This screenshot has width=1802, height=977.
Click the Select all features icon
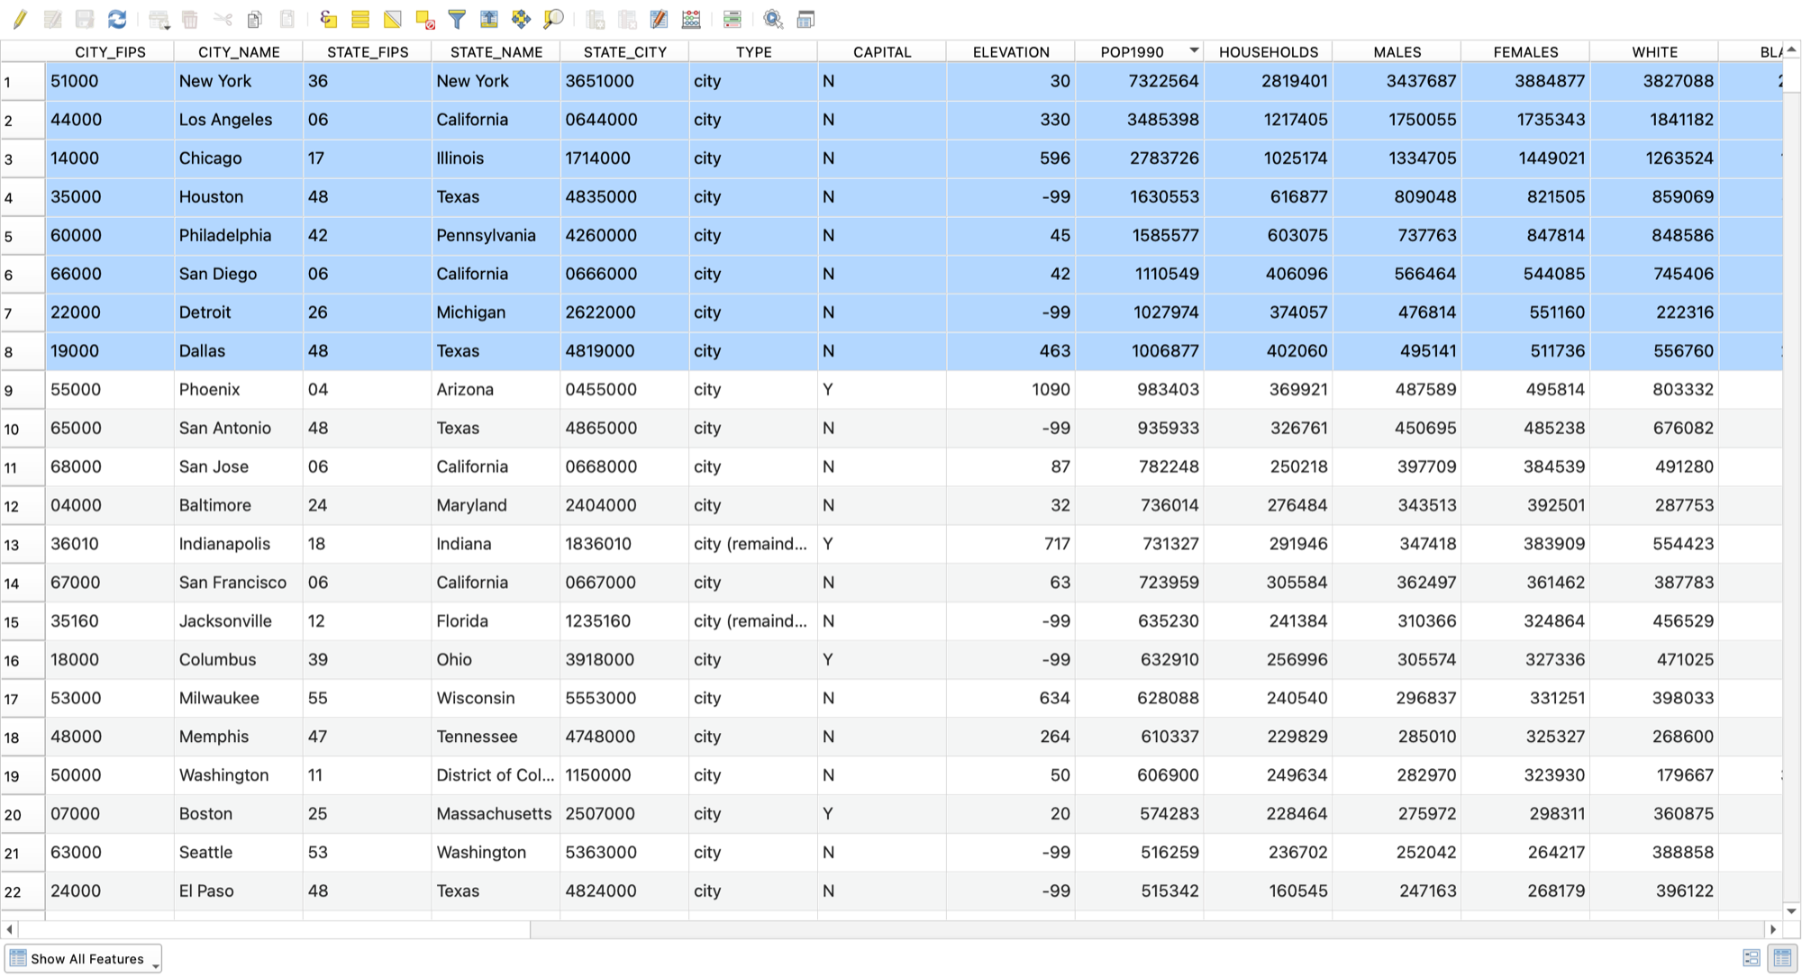(360, 19)
